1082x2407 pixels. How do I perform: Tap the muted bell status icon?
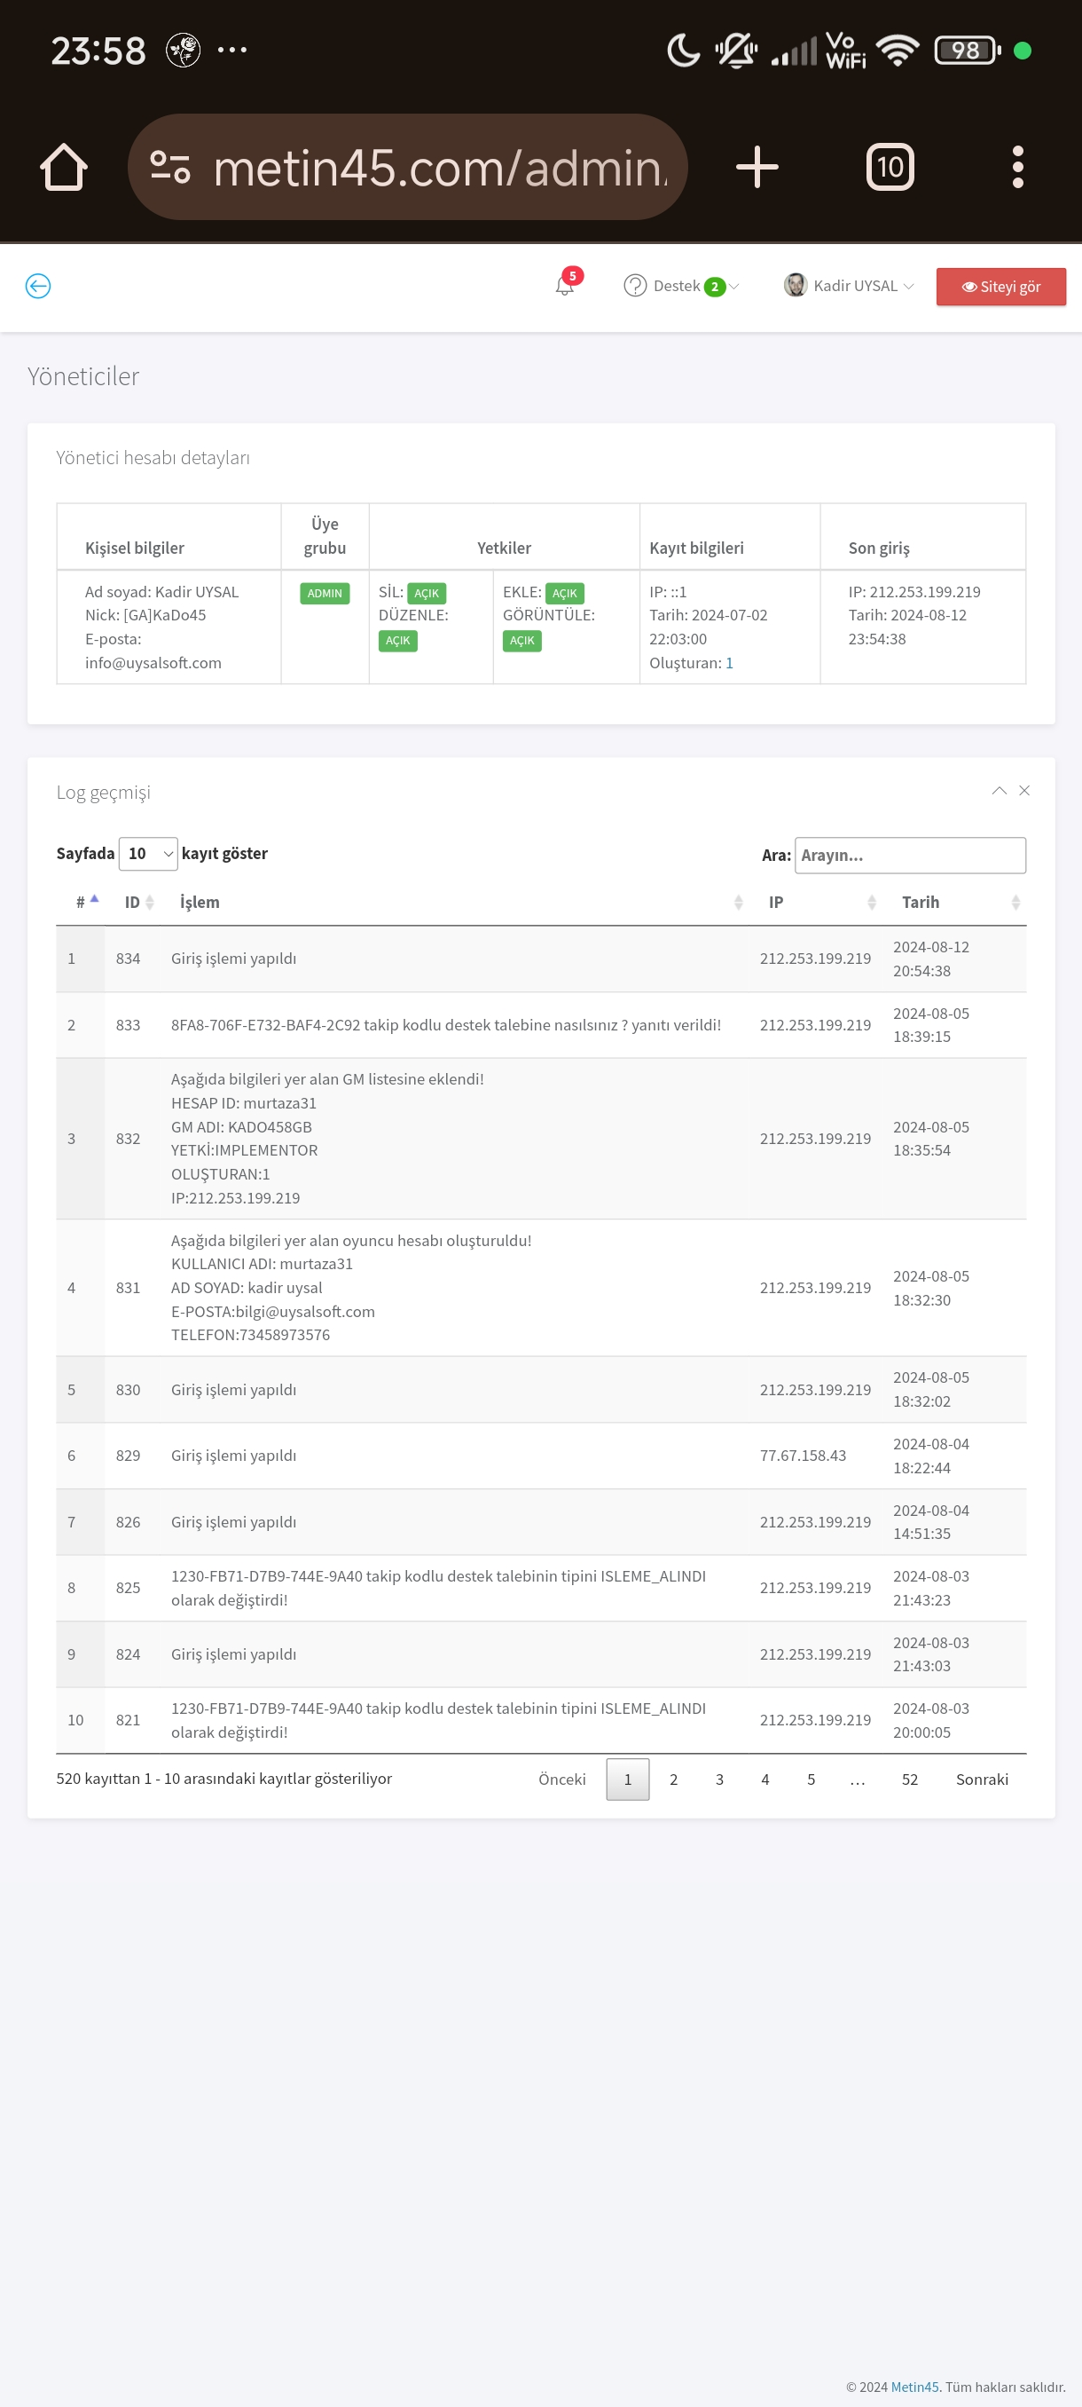(x=737, y=51)
